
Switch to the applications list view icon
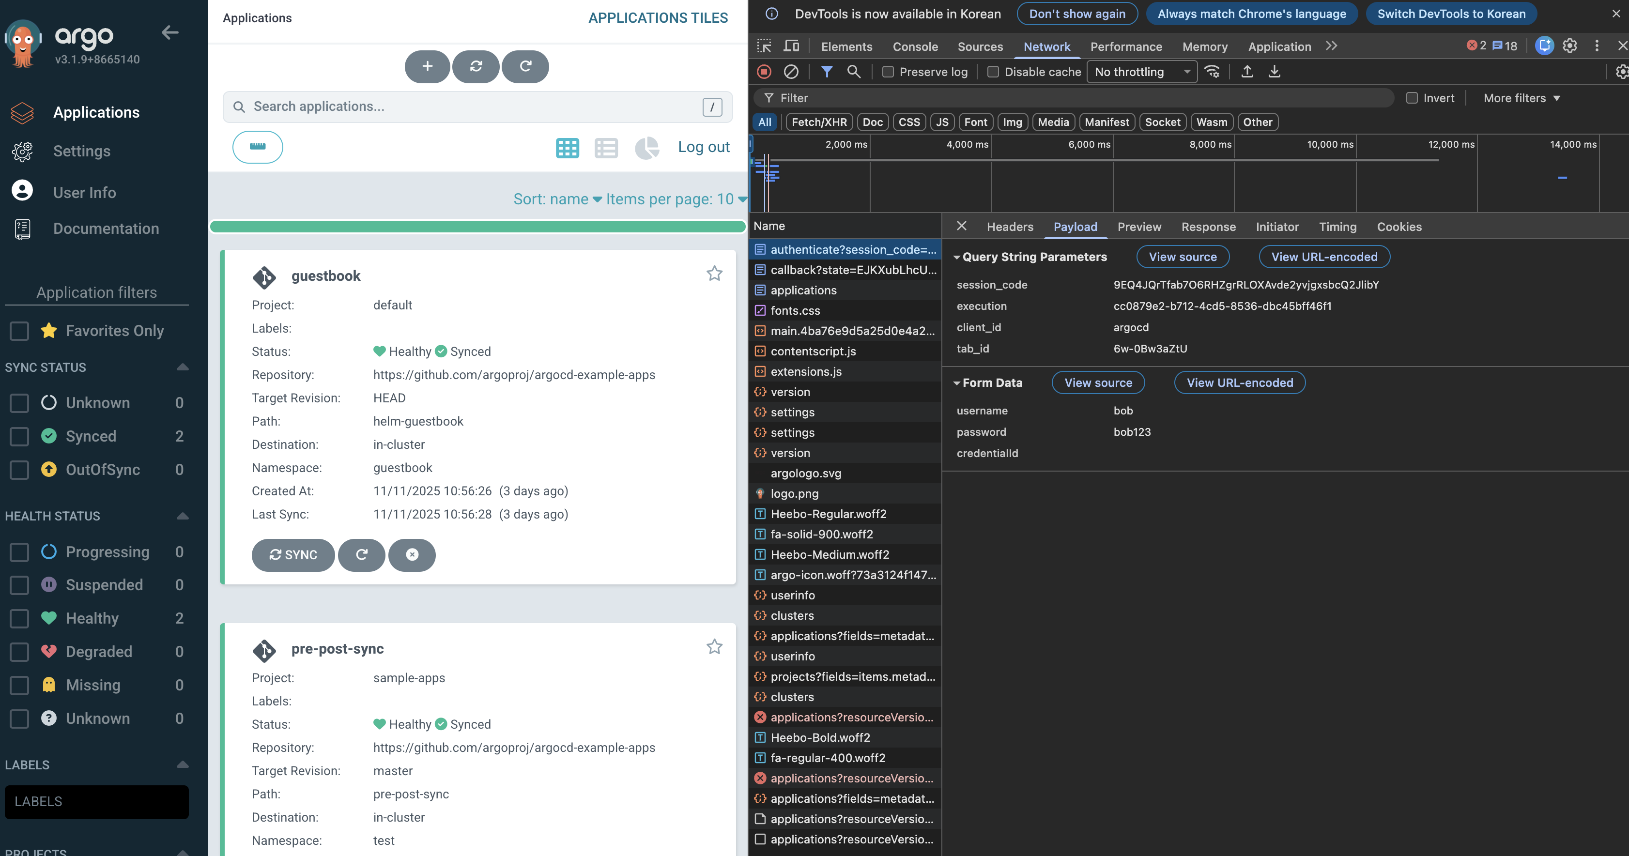coord(606,148)
